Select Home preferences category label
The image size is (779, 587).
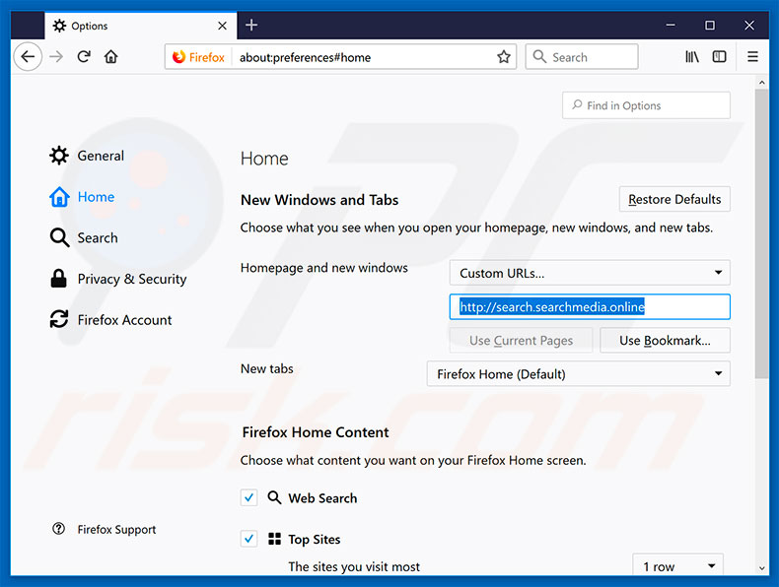96,197
